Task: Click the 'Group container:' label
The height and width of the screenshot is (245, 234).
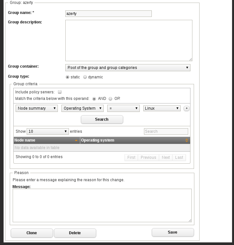Action: point(23,66)
